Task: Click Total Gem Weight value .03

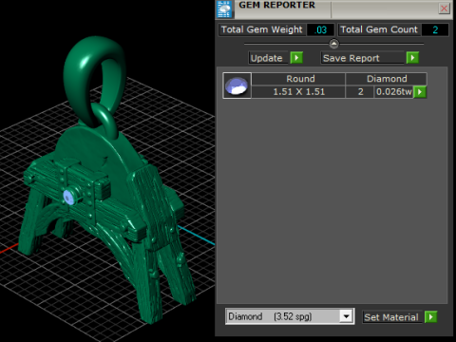Action: point(320,29)
